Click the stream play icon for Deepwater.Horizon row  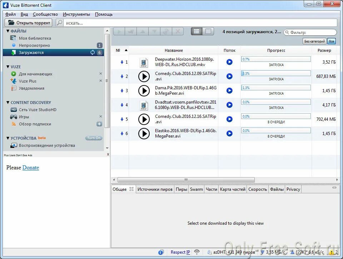point(229,62)
